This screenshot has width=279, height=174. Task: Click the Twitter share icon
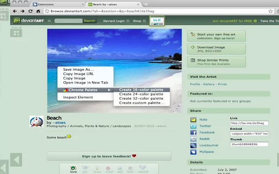tap(193, 126)
